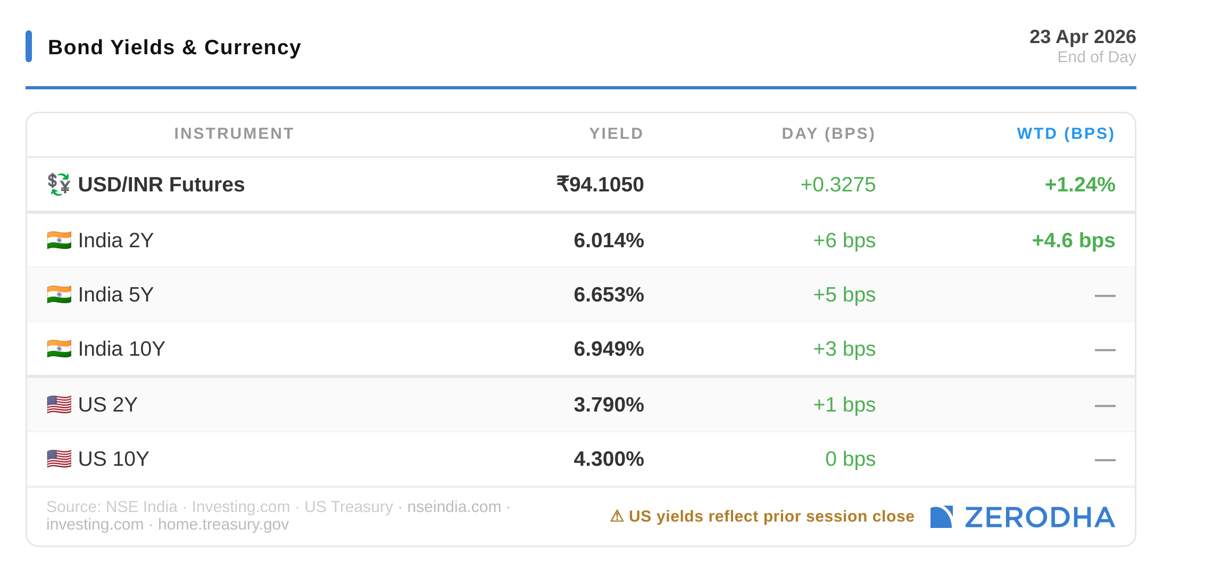
Task: Click the warning icon before US yields note
Action: point(617,516)
